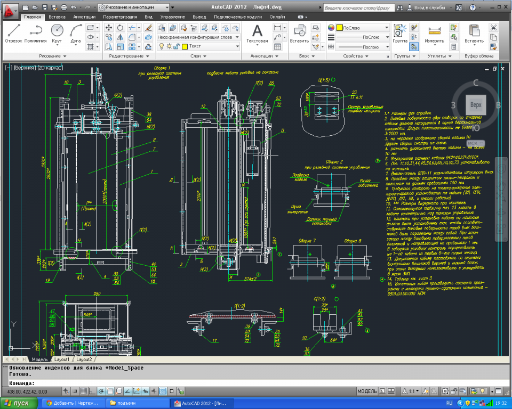Toggle Object Snap in status bar

[110, 391]
